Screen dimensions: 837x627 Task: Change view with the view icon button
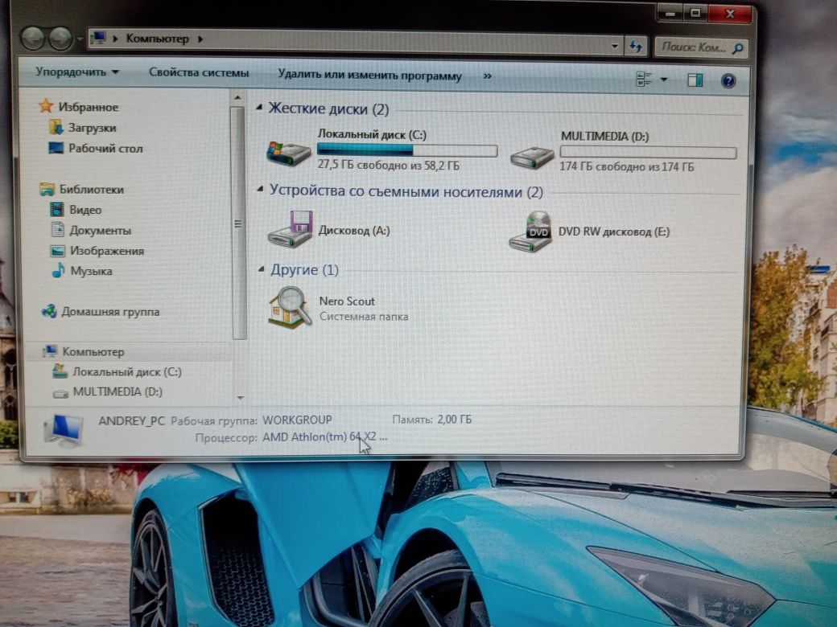(x=645, y=80)
